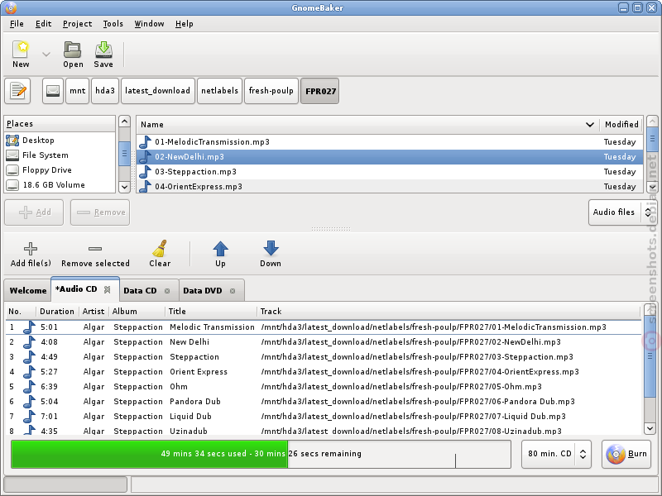
Task: Expand the New project arrow dropdown
Action: (46, 55)
